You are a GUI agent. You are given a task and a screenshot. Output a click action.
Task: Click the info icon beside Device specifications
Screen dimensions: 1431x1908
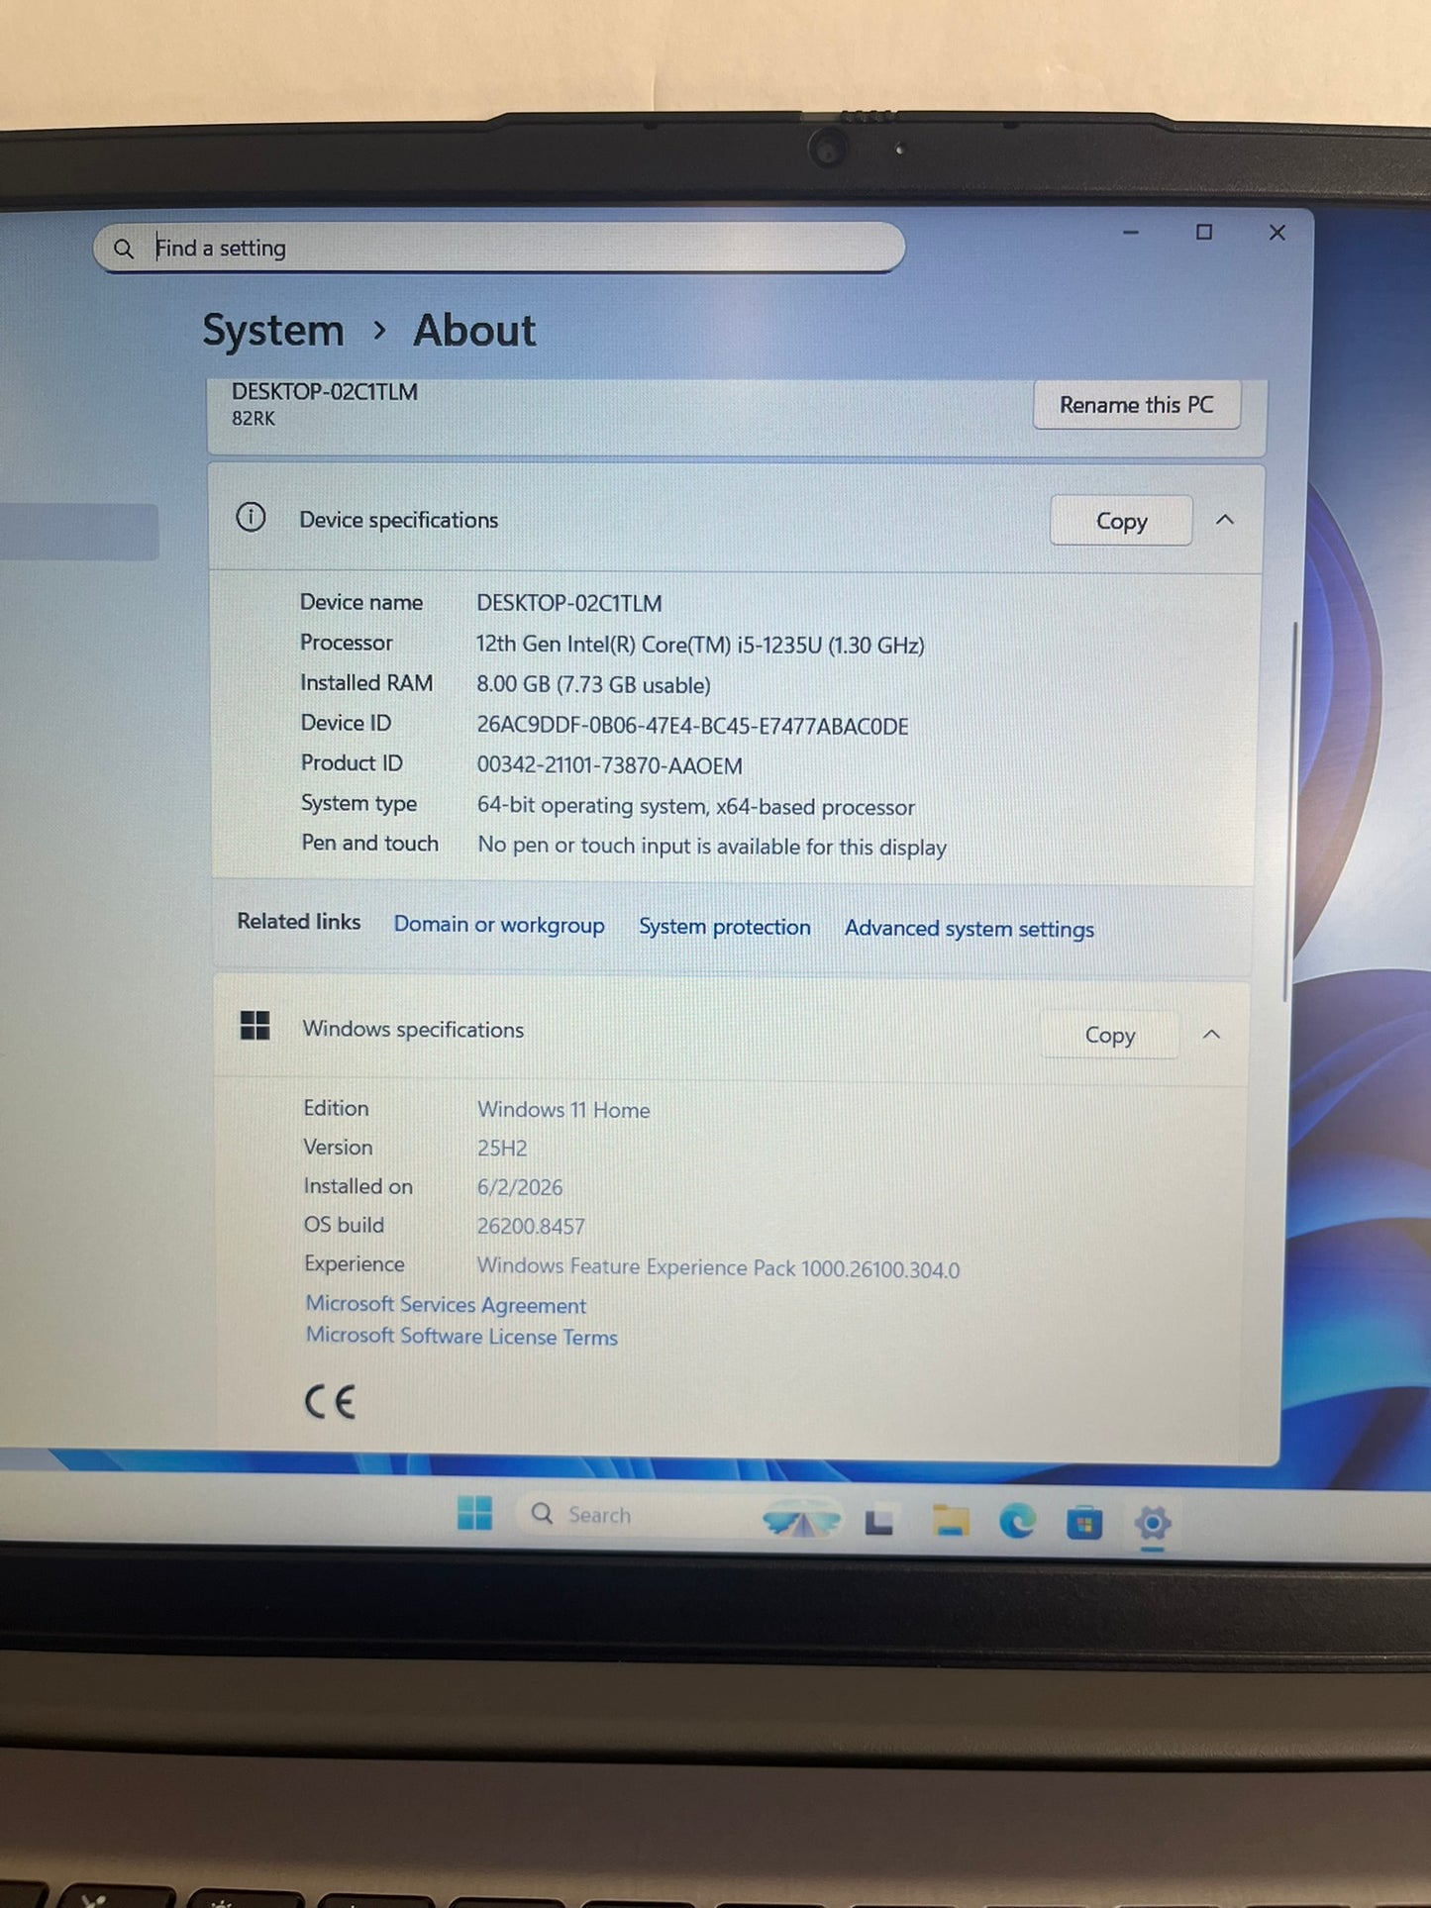pos(251,517)
